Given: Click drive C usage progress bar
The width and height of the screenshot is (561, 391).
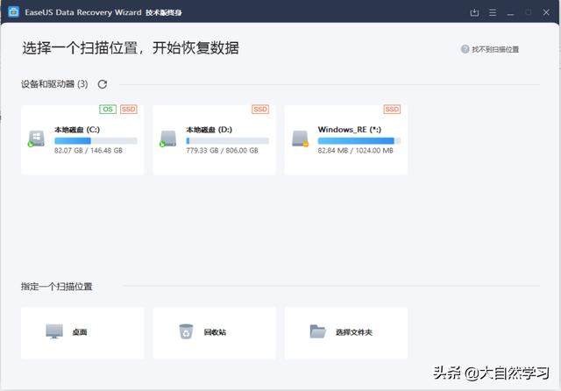Looking at the screenshot, I should coord(96,140).
